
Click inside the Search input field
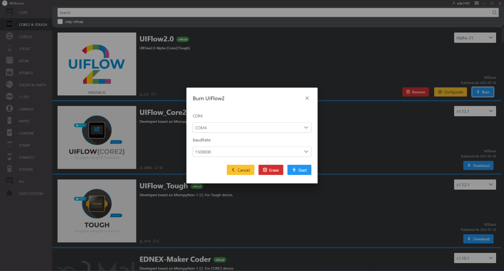pos(252,13)
